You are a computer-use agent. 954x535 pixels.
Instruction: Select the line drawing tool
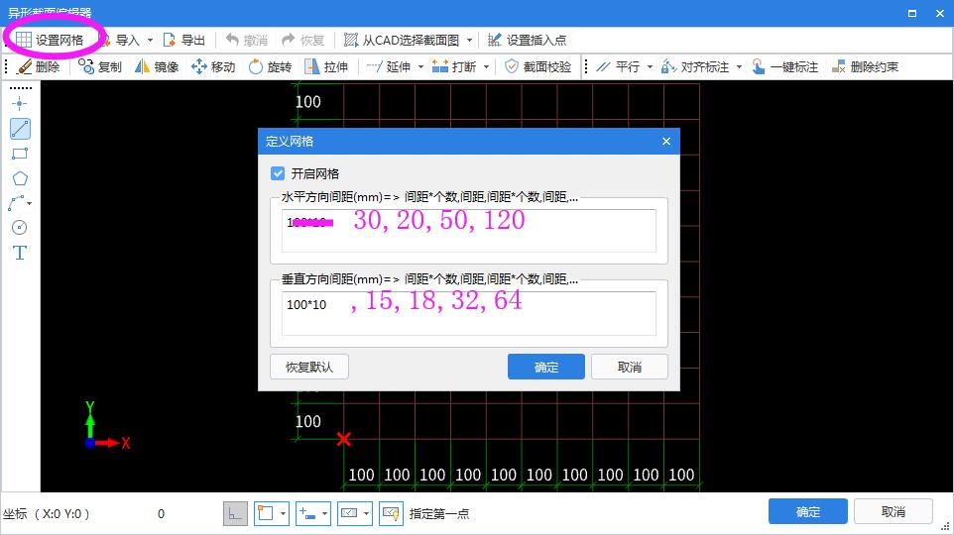(x=20, y=129)
